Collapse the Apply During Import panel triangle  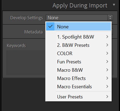114,5
